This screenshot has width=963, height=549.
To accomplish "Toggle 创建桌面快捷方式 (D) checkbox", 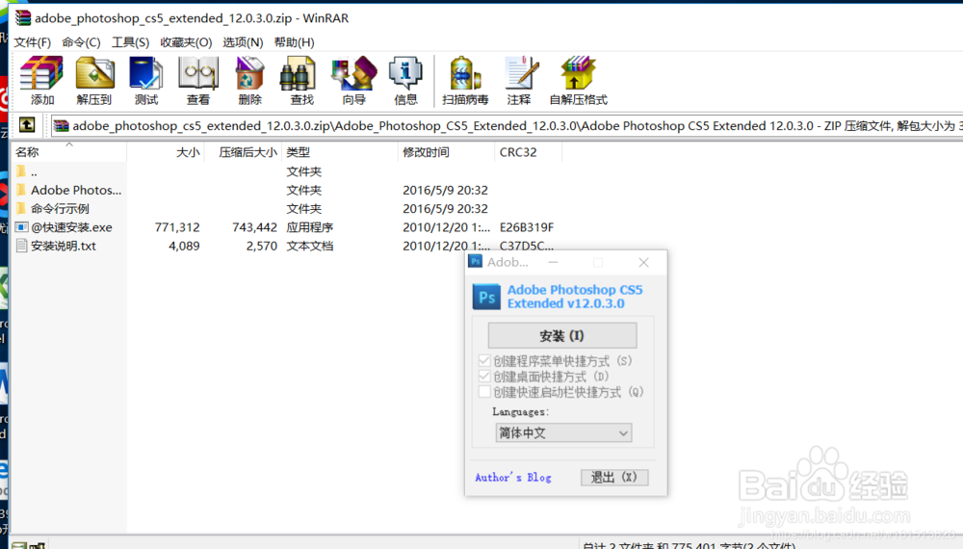I will (484, 377).
